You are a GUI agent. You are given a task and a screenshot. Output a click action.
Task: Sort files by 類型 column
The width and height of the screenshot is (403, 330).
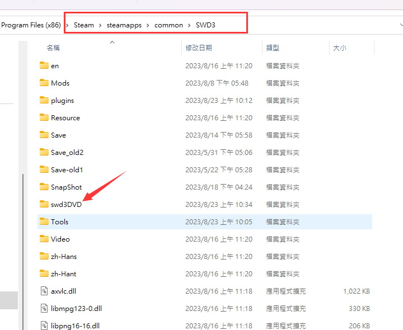pyautogui.click(x=273, y=48)
